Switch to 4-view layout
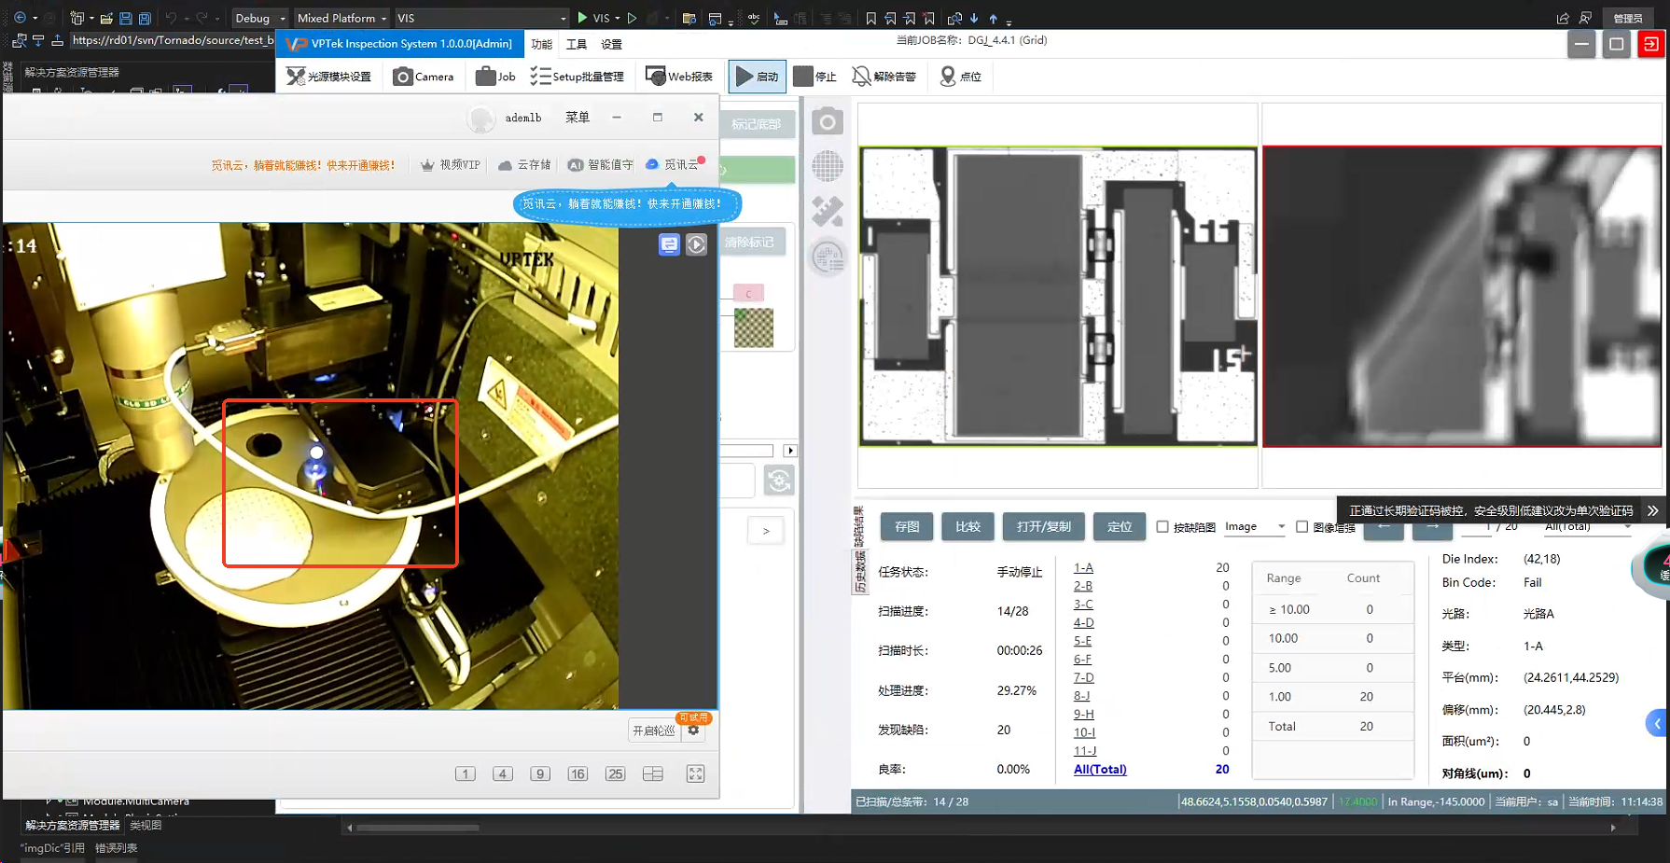 pyautogui.click(x=503, y=773)
